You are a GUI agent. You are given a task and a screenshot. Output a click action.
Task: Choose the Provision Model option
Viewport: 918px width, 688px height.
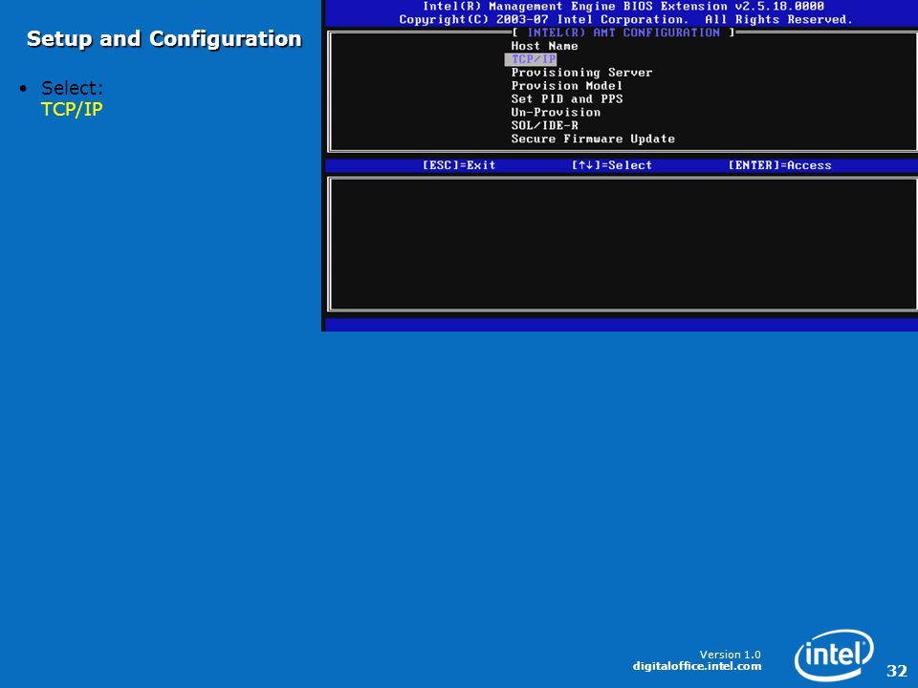coord(566,86)
